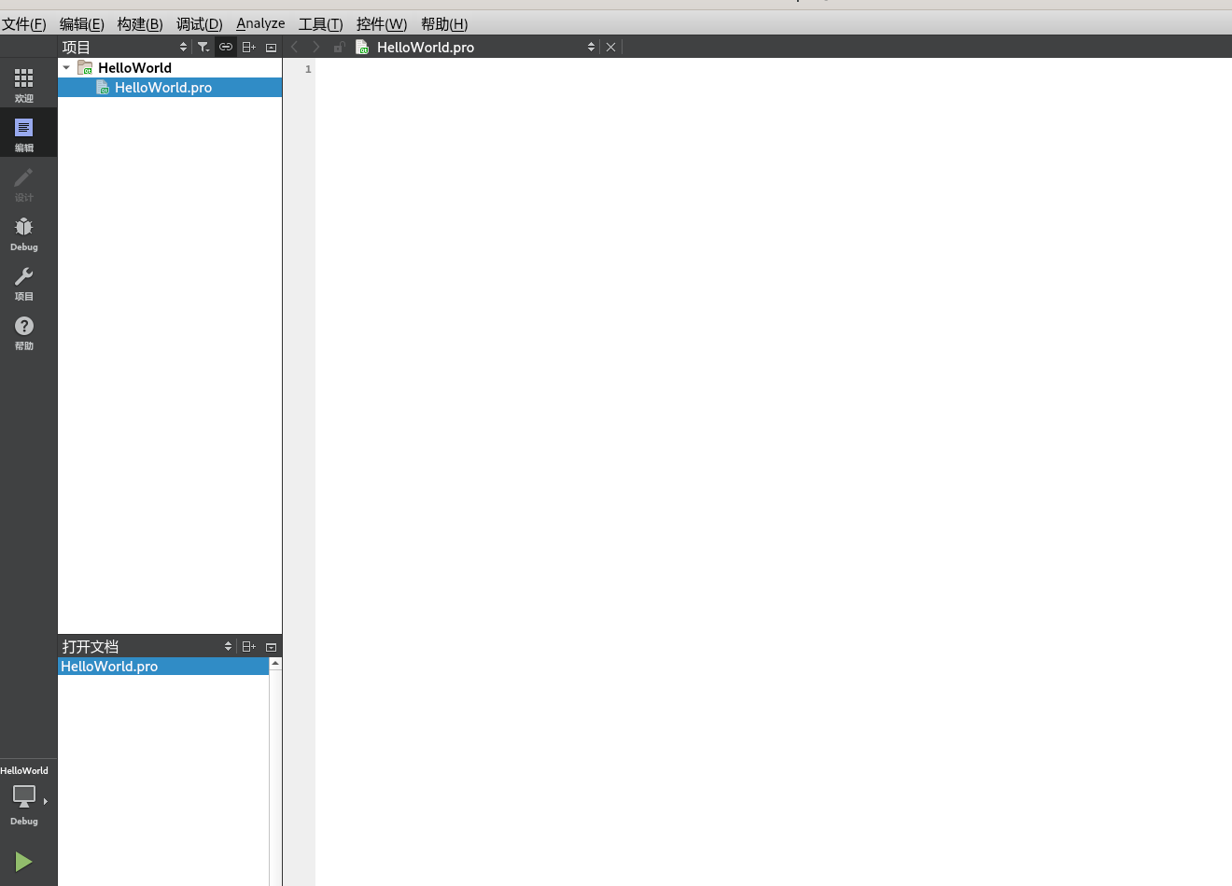Split the project side panel
Screen dimensions: 1232x886
248,47
